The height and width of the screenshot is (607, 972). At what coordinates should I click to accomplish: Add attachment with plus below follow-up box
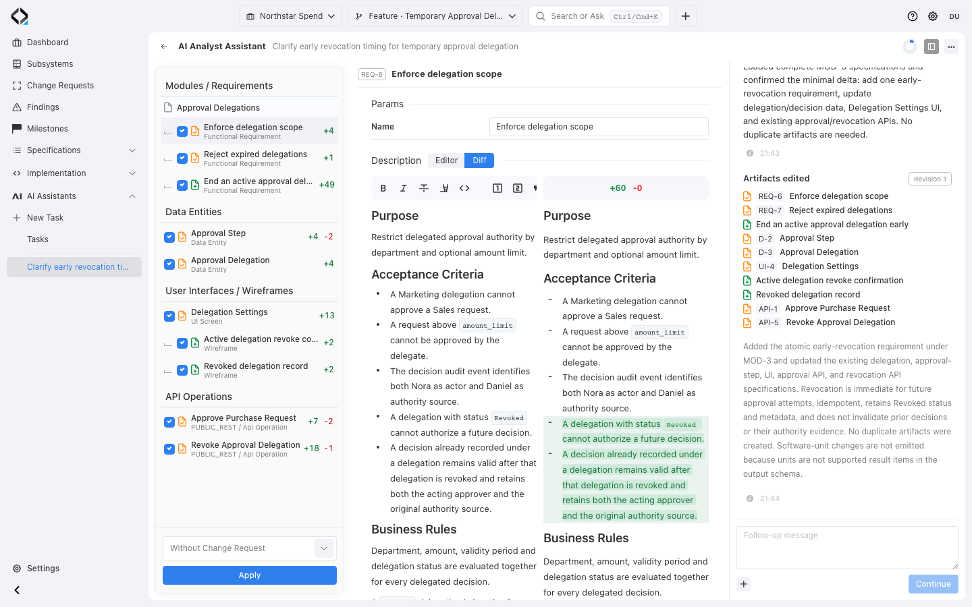click(x=744, y=584)
